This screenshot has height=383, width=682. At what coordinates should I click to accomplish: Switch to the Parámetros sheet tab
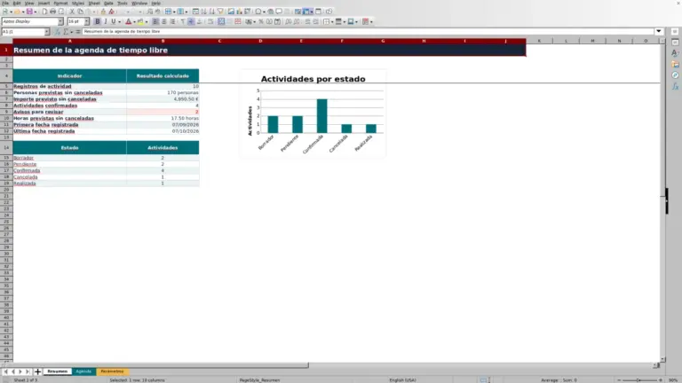[112, 371]
